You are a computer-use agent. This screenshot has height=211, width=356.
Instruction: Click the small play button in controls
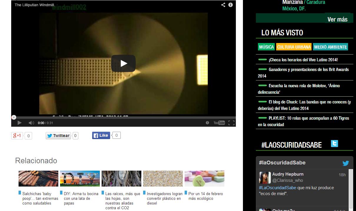[19, 123]
